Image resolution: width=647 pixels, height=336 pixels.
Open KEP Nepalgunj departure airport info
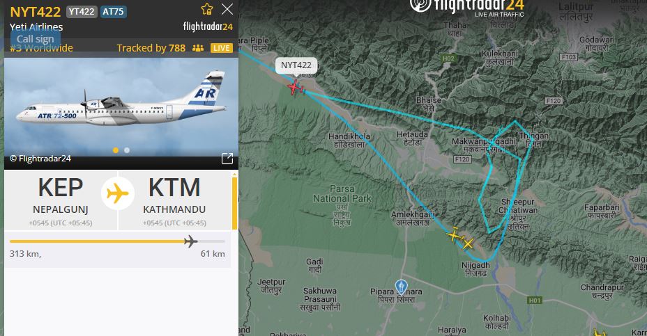[61, 200]
